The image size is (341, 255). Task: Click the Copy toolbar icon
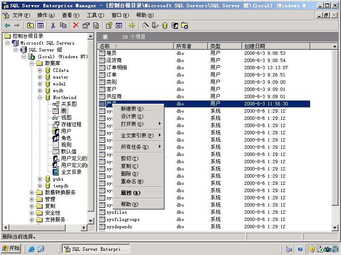click(x=63, y=25)
